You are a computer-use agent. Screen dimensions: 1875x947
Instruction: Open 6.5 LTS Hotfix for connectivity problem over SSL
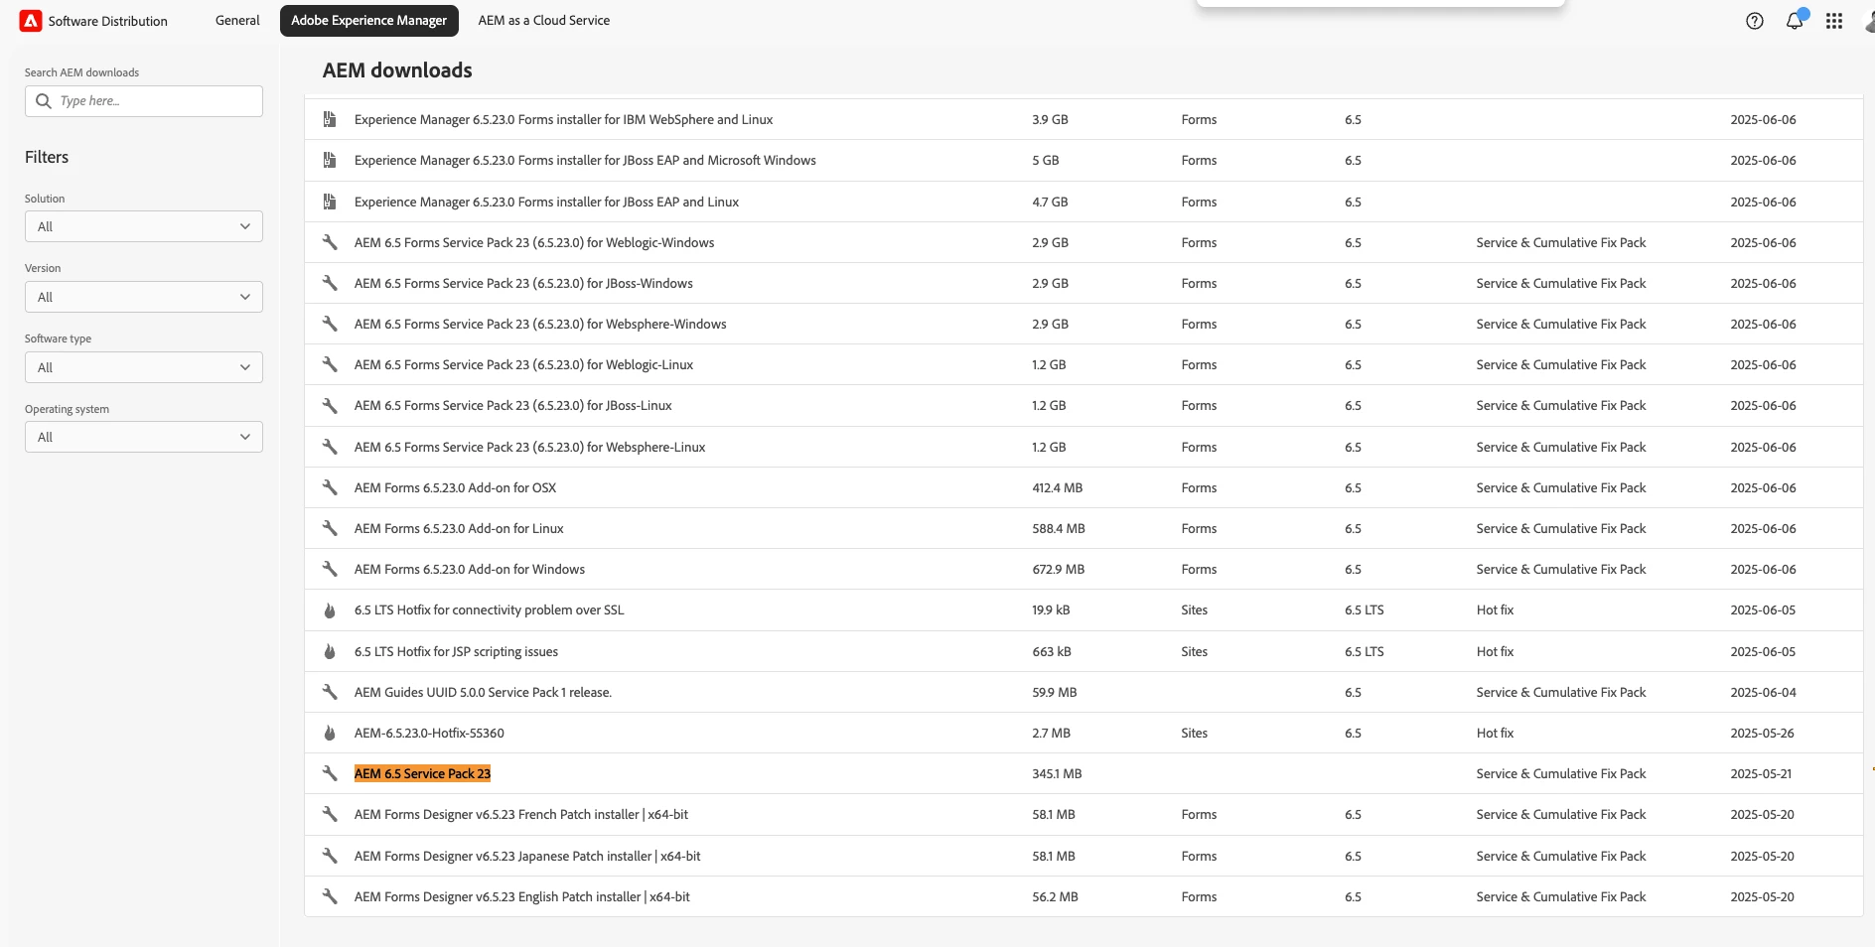pos(490,609)
